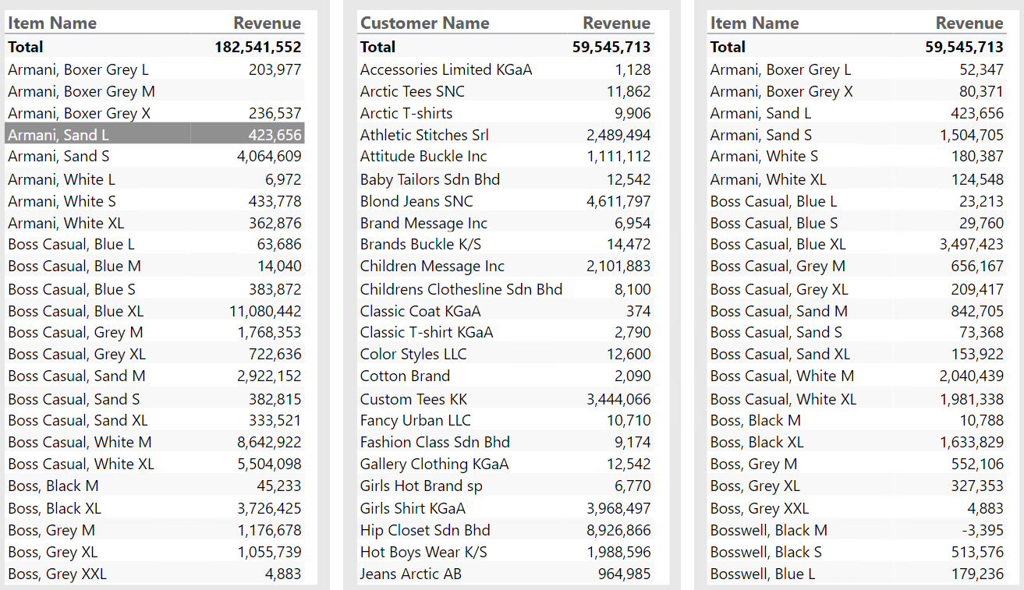Click Fancy Urban LLC customer
Viewport: 1024px width, 590px height.
pos(416,420)
